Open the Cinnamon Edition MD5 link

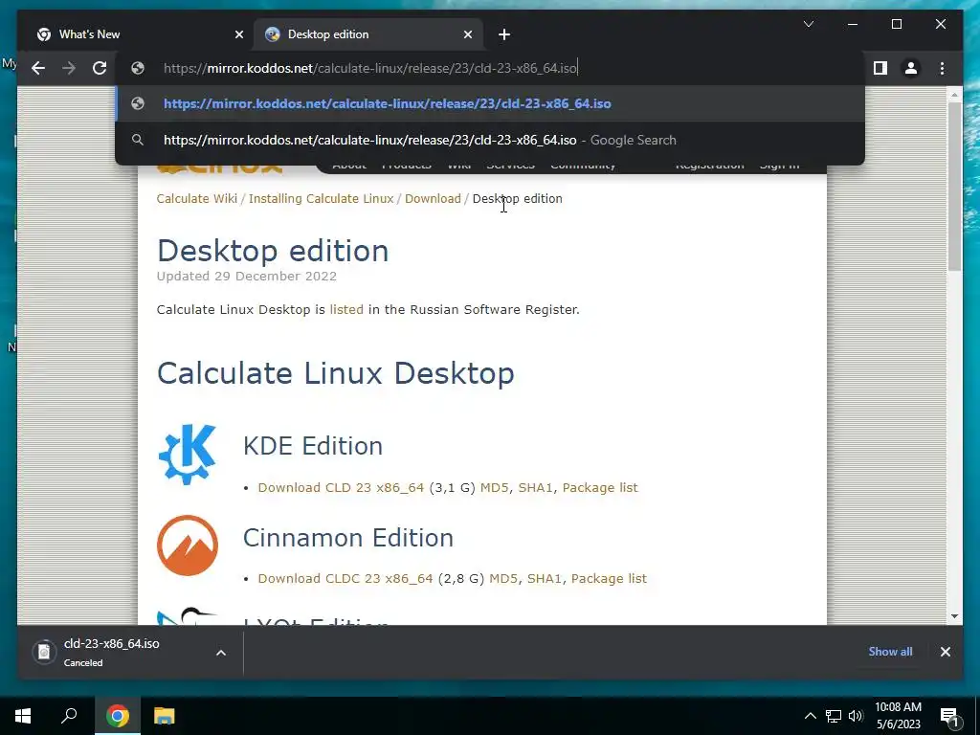tap(503, 579)
